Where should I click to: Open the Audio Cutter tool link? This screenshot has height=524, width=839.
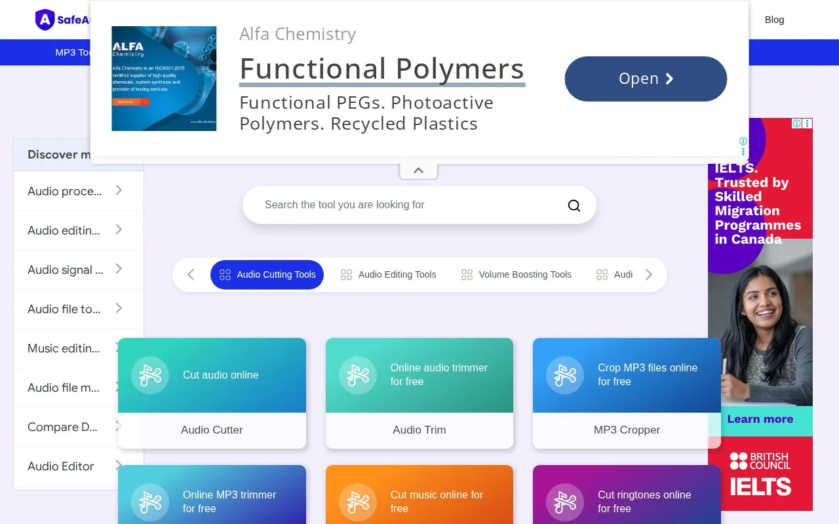tap(212, 430)
